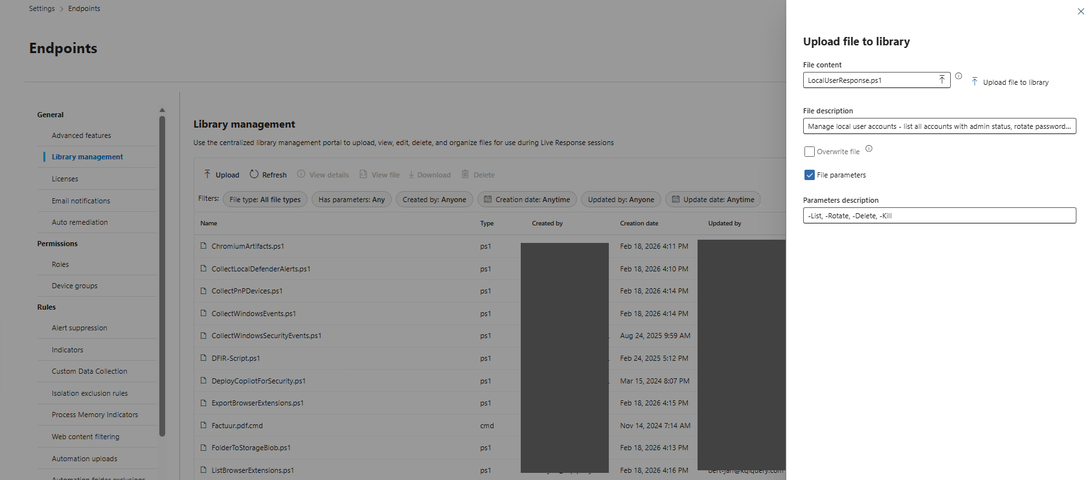Click the settings sidebar scrollbar
This screenshot has width=1092, height=480.
point(162,275)
